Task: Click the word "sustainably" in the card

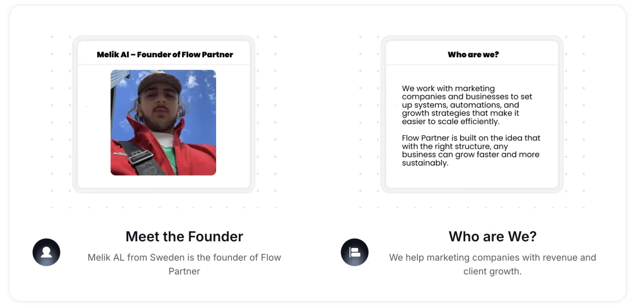Action: coord(424,163)
